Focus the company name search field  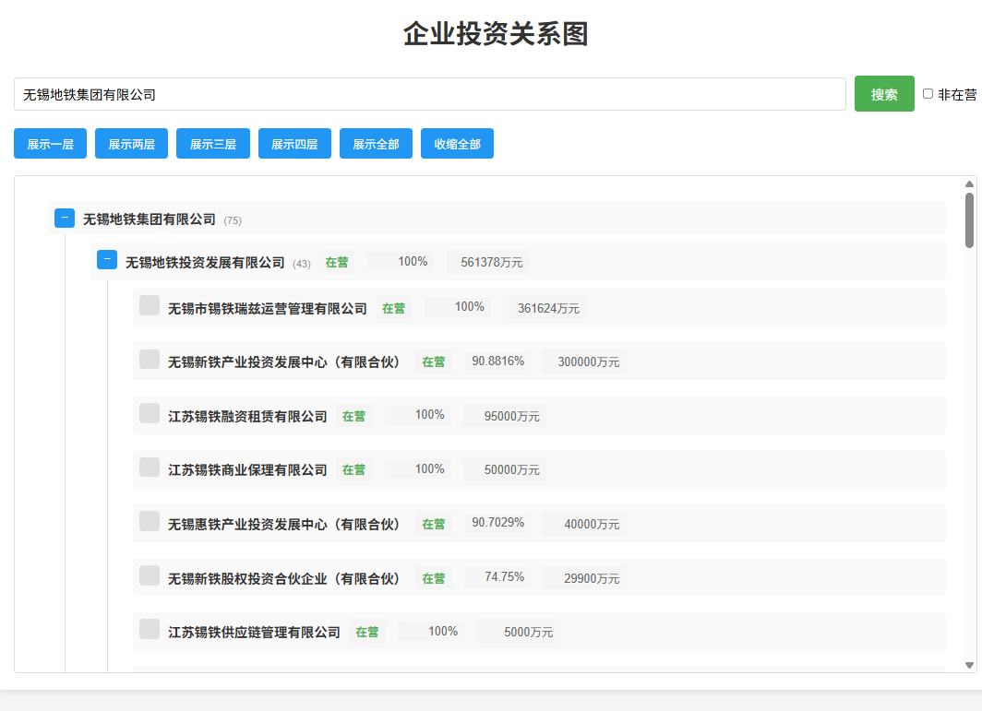coord(430,94)
